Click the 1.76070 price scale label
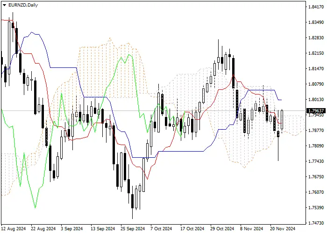 pyautogui.click(x=316, y=192)
